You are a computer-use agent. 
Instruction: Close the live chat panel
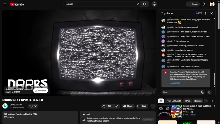pyautogui.click(x=212, y=13)
